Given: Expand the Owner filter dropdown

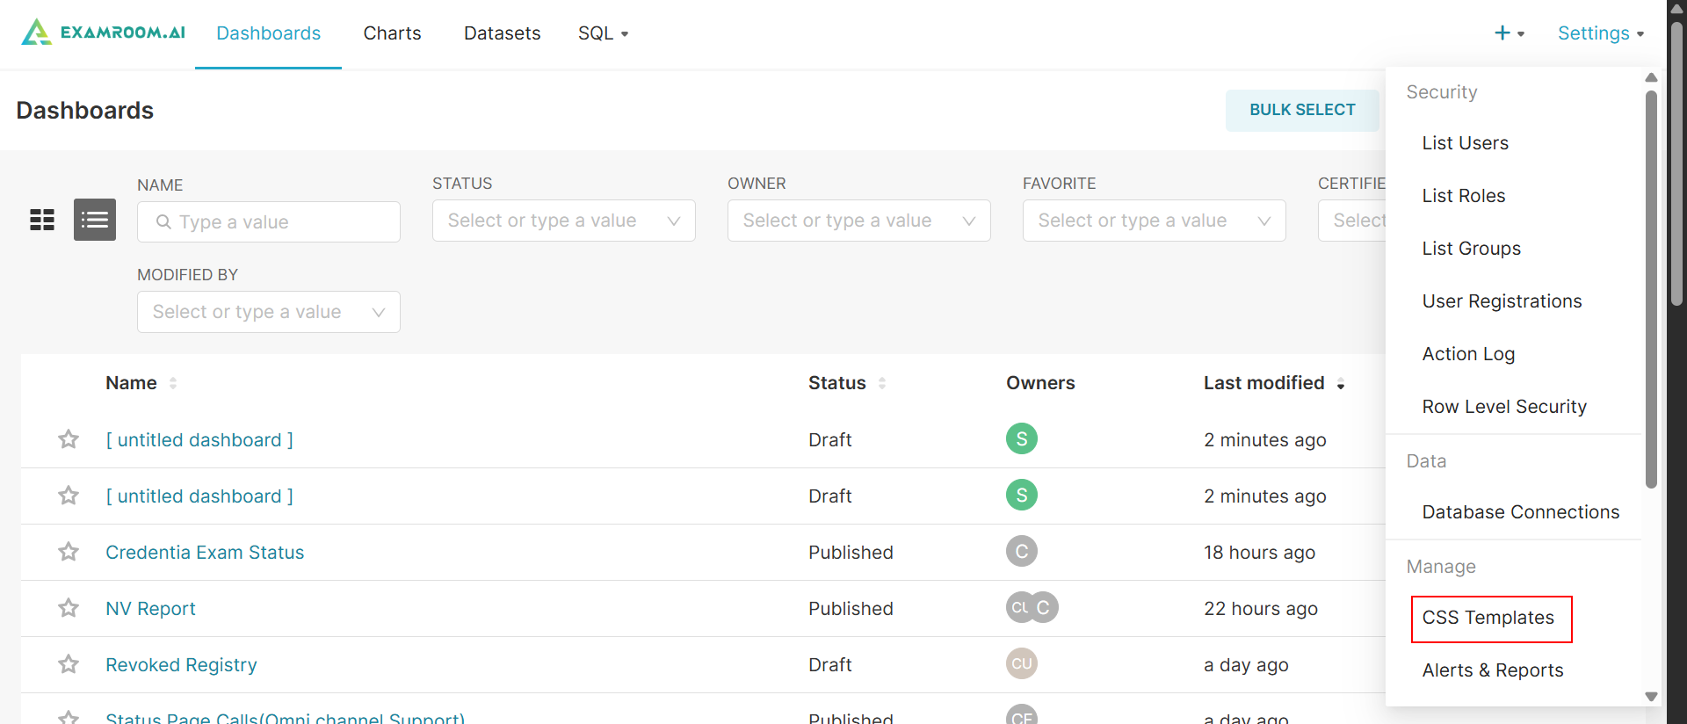Looking at the screenshot, I should click(858, 221).
